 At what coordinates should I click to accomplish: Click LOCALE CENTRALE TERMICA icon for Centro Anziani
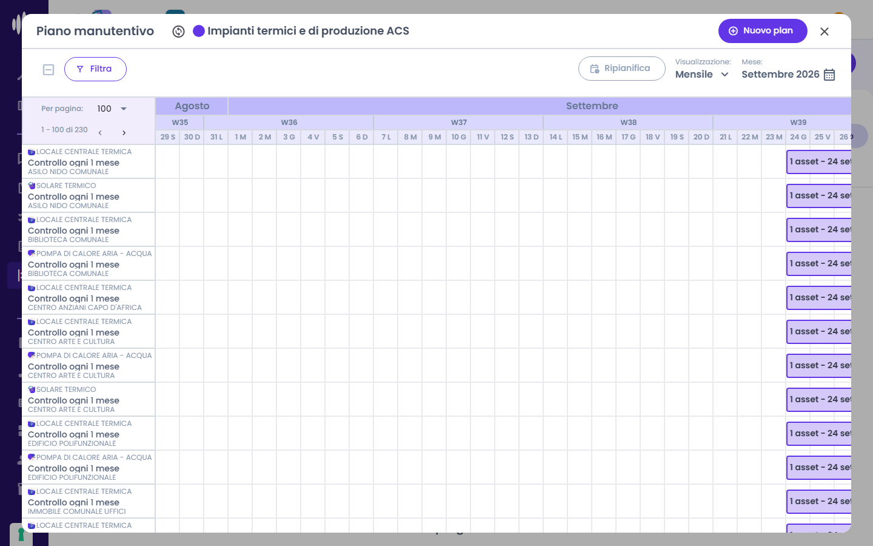[32, 288]
